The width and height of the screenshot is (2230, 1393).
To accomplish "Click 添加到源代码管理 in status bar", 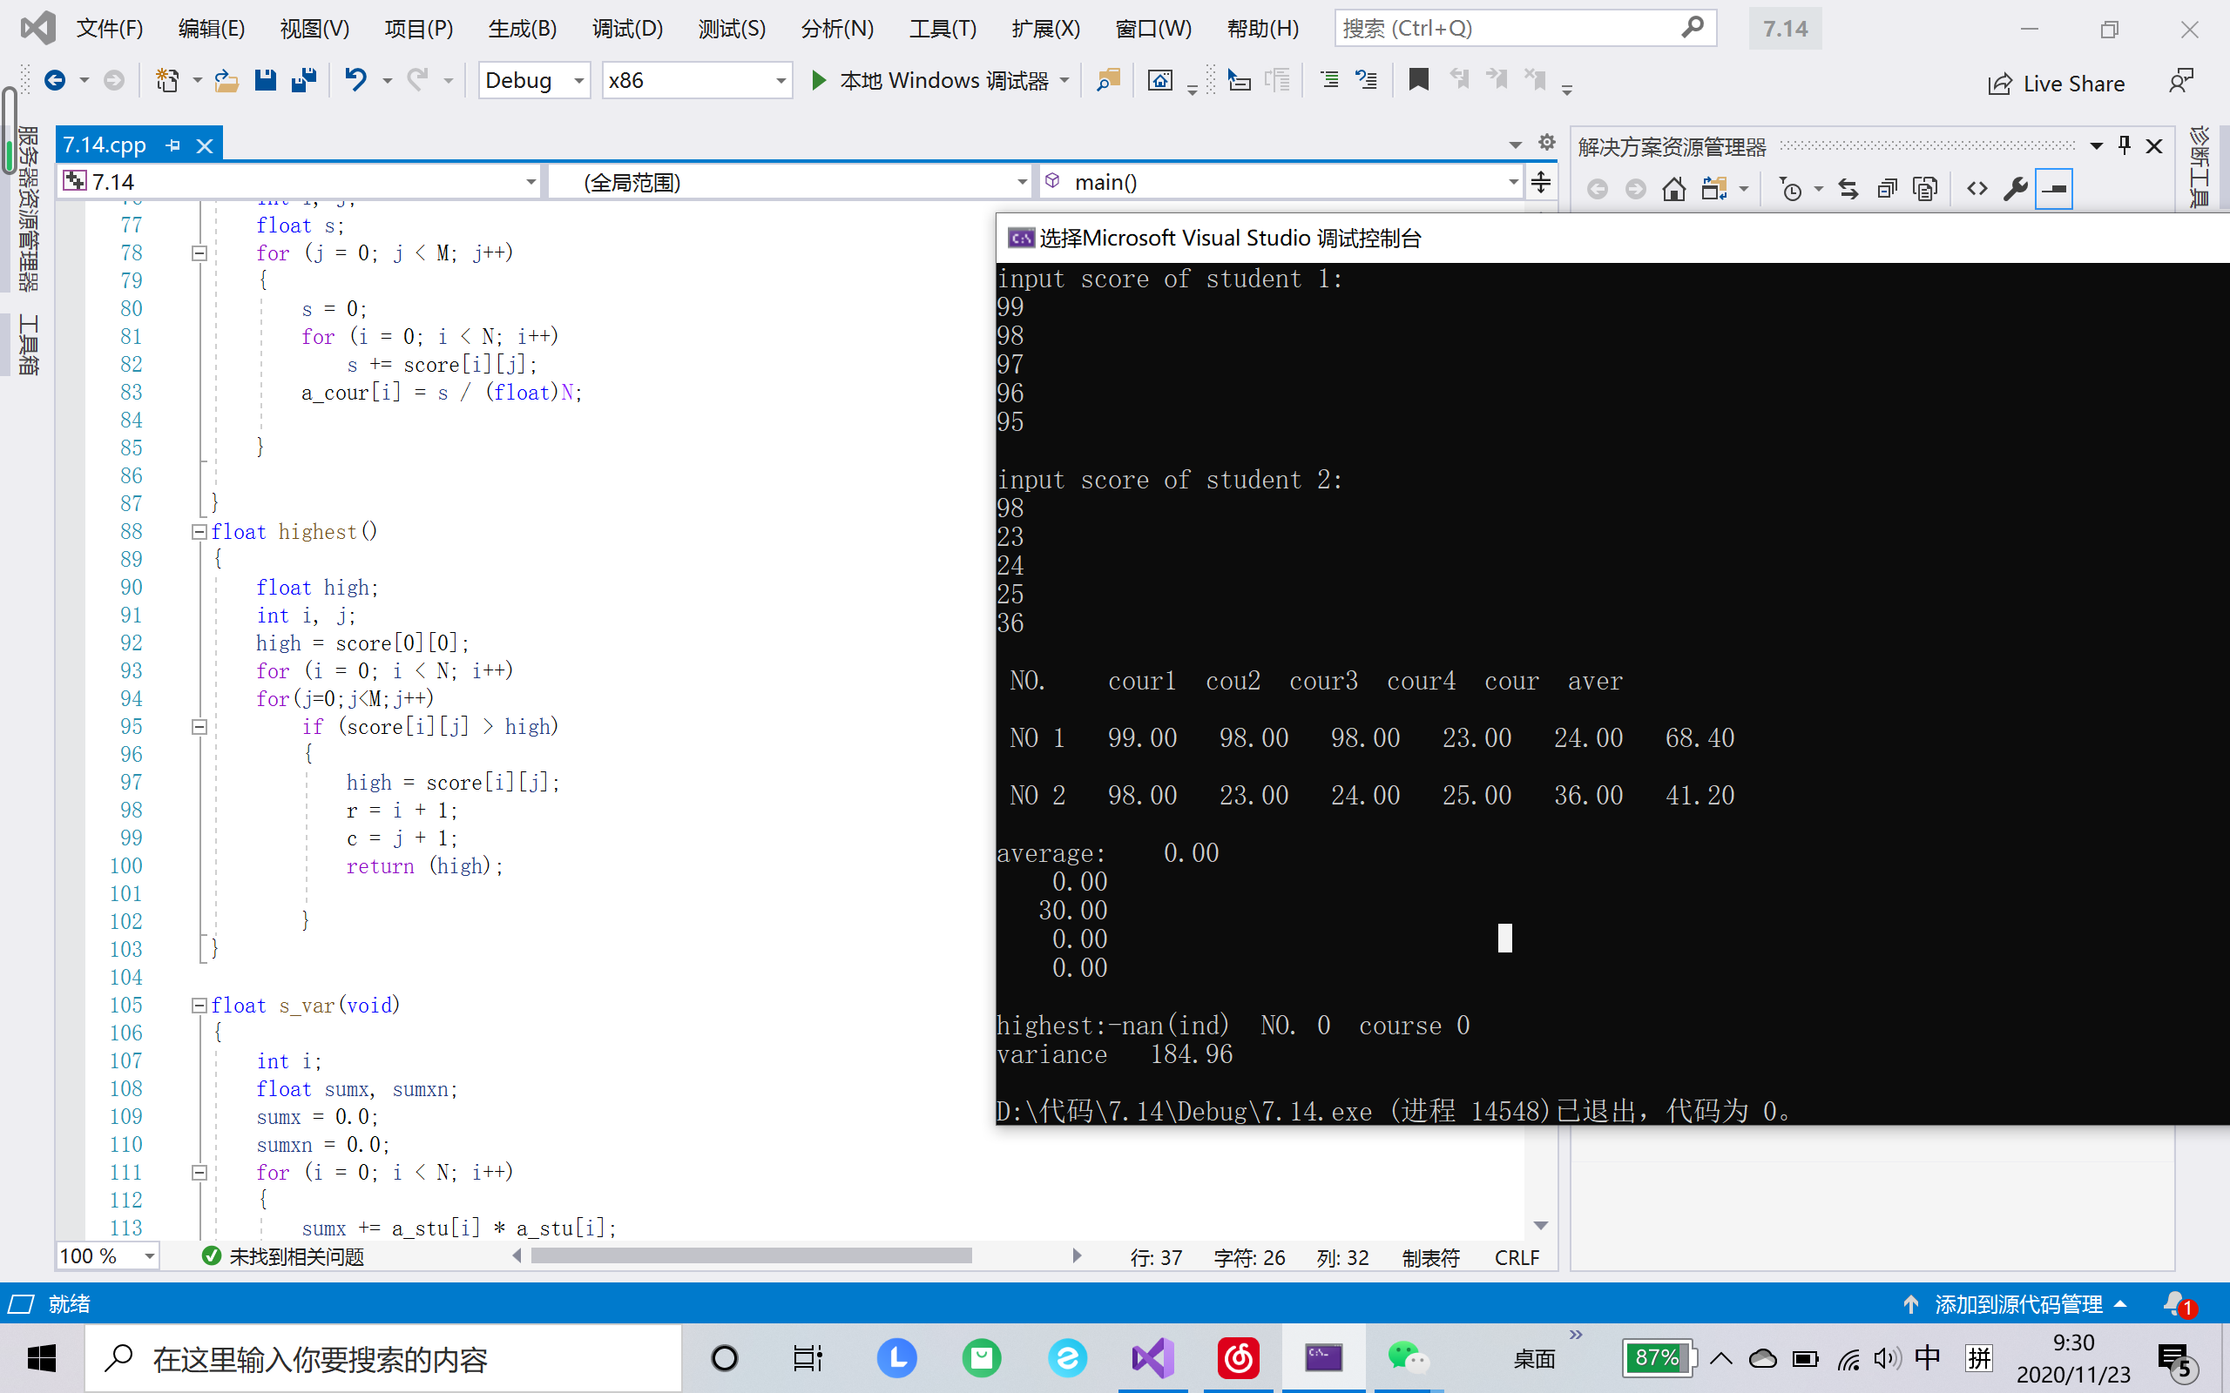I will [x=2017, y=1304].
